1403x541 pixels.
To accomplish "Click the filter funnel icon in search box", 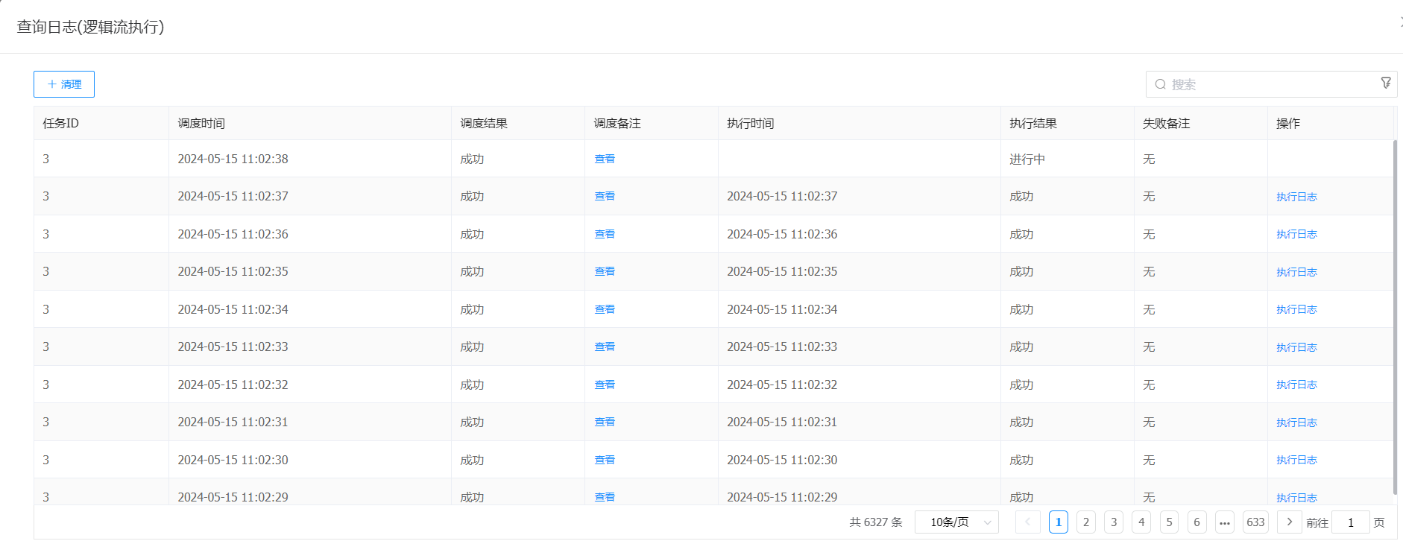I will [1385, 83].
